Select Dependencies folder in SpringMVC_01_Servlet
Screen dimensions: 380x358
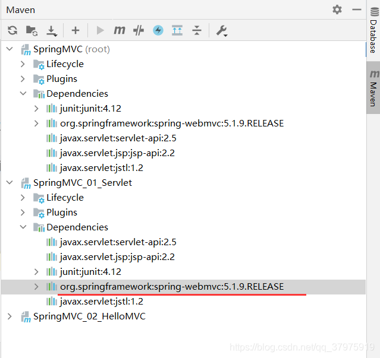point(77,227)
